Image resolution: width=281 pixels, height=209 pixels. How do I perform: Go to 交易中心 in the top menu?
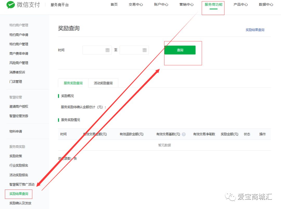(x=136, y=5)
